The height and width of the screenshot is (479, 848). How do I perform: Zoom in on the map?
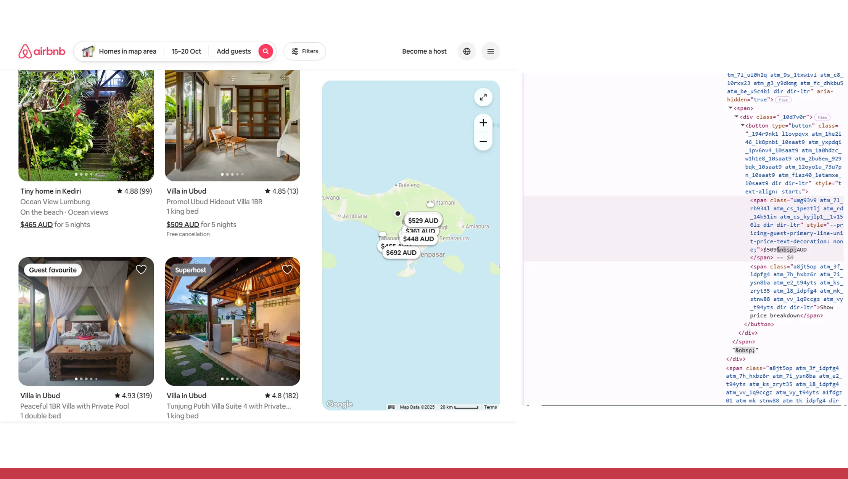(483, 123)
